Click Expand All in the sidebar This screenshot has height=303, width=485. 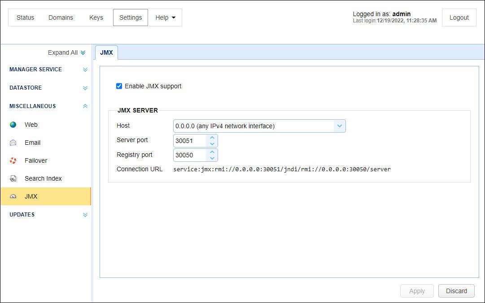[66, 52]
